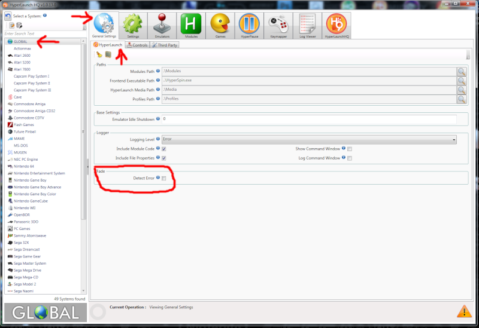This screenshot has width=479, height=328.
Task: Click the 49 Systems found text
Action: pyautogui.click(x=69, y=299)
